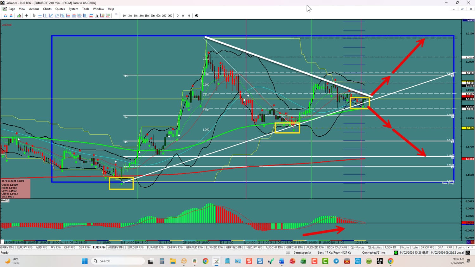The width and height of the screenshot is (475, 267).
Task: Switch to the AUDJPY RF6 tab
Action: pyautogui.click(x=116, y=247)
